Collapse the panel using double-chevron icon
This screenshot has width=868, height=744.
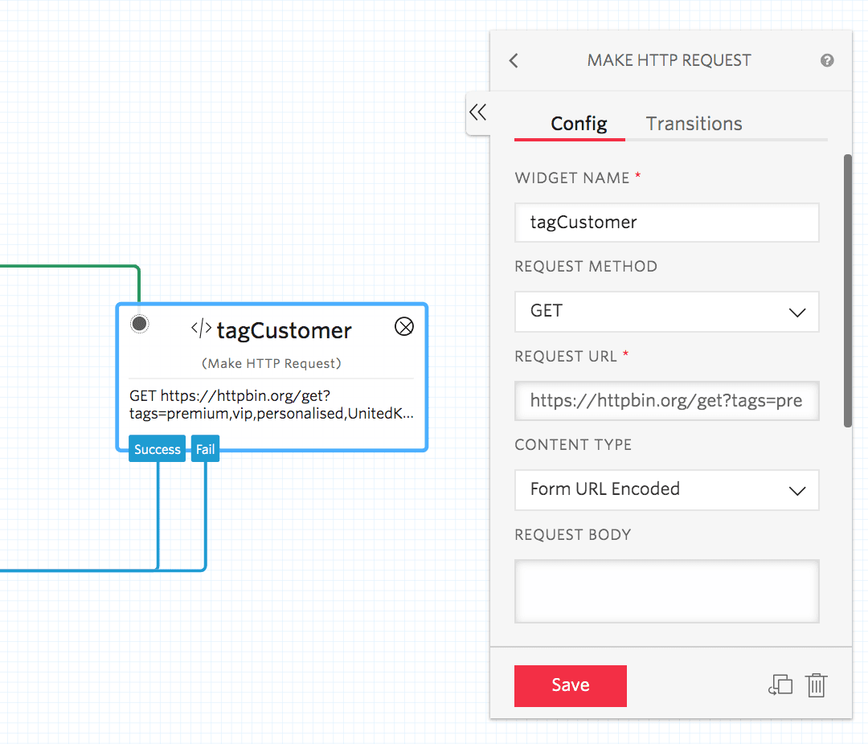478,113
